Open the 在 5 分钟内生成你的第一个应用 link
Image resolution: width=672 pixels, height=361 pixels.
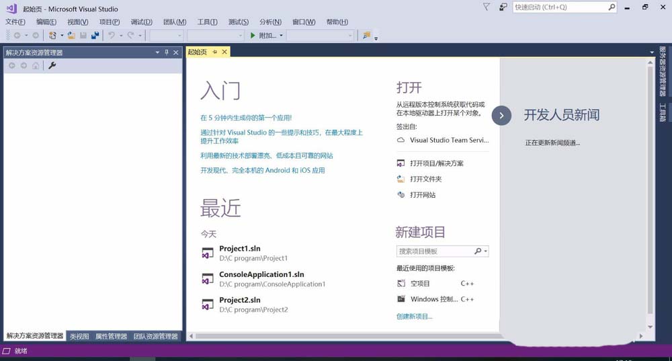(246, 118)
